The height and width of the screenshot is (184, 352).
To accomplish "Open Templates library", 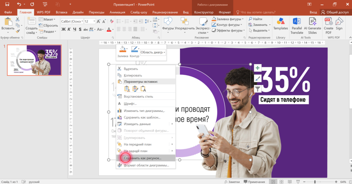I will coord(280,24).
